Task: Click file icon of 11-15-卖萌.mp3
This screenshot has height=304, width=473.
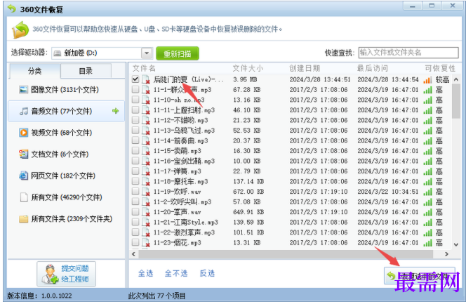Action: pos(146,151)
